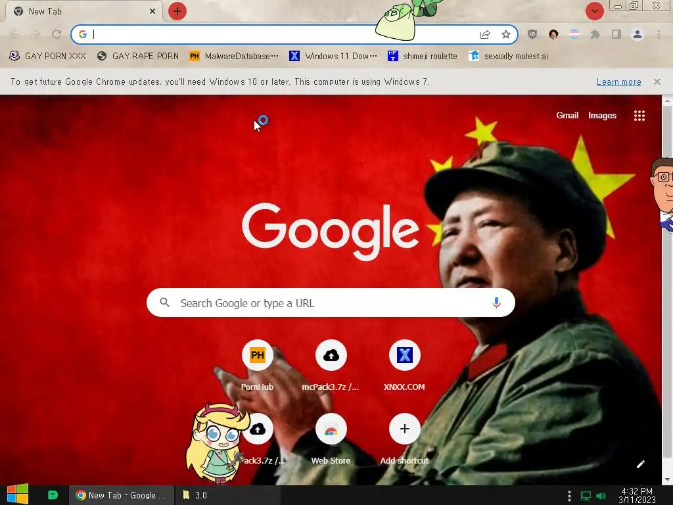Show hidden tray icons via three dots

point(569,496)
